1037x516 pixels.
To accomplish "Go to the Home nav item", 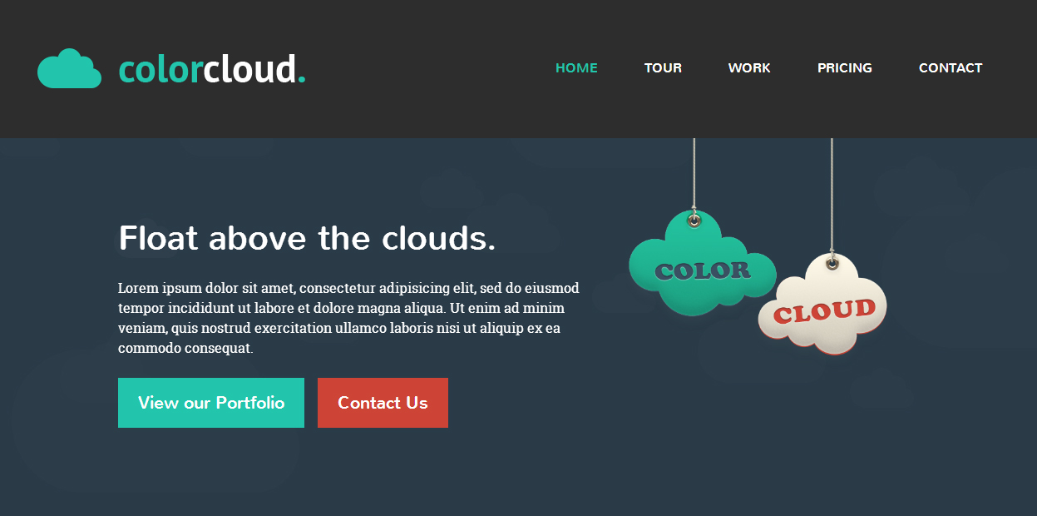I will pos(576,68).
